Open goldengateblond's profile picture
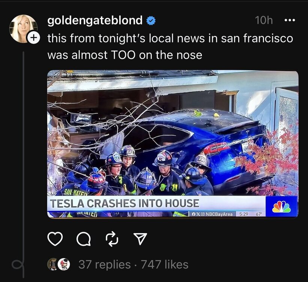 tap(22, 28)
